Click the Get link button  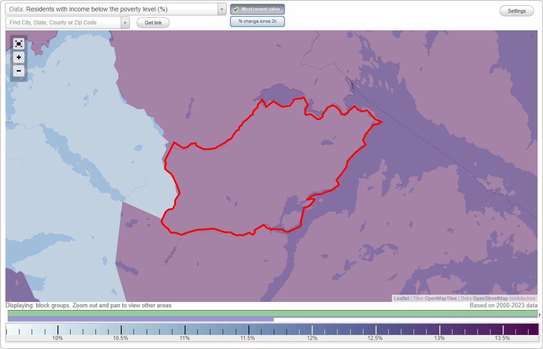click(153, 23)
